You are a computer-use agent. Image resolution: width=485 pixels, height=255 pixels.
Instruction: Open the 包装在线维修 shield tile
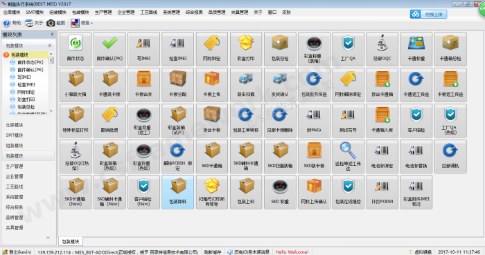[x=348, y=192]
